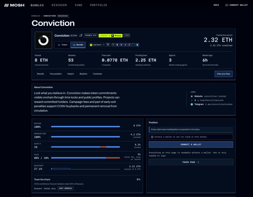The width and height of the screenshot is (253, 197).
Task: Open the Bundles nav item
Action: point(37,5)
